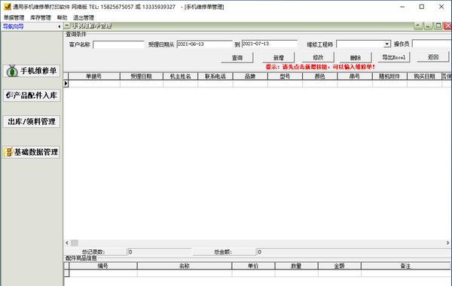Click the 随机附件 column header
The image size is (452, 286).
[389, 76]
